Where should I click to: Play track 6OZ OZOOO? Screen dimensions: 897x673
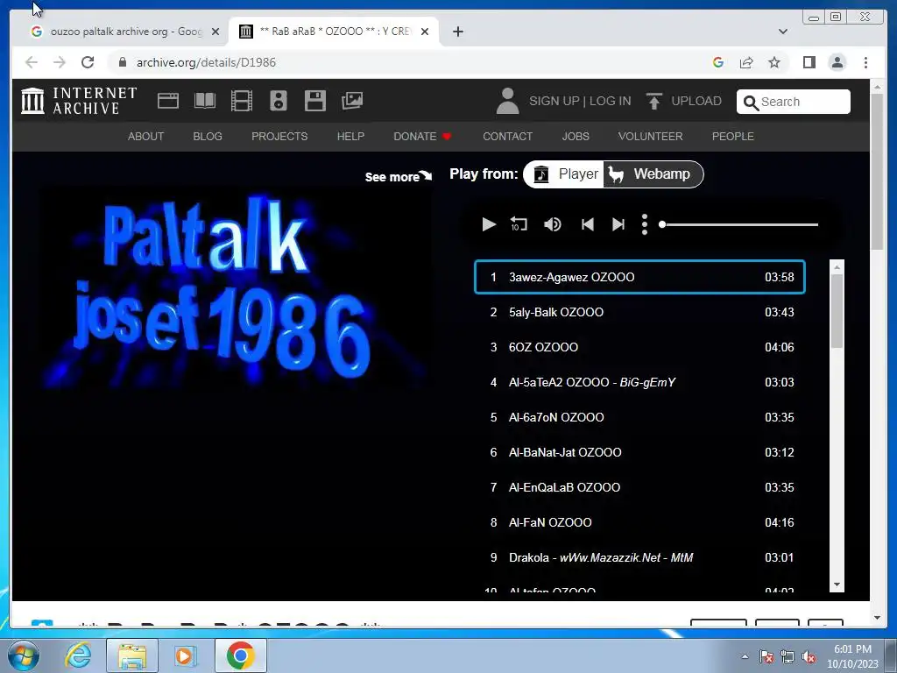click(639, 347)
